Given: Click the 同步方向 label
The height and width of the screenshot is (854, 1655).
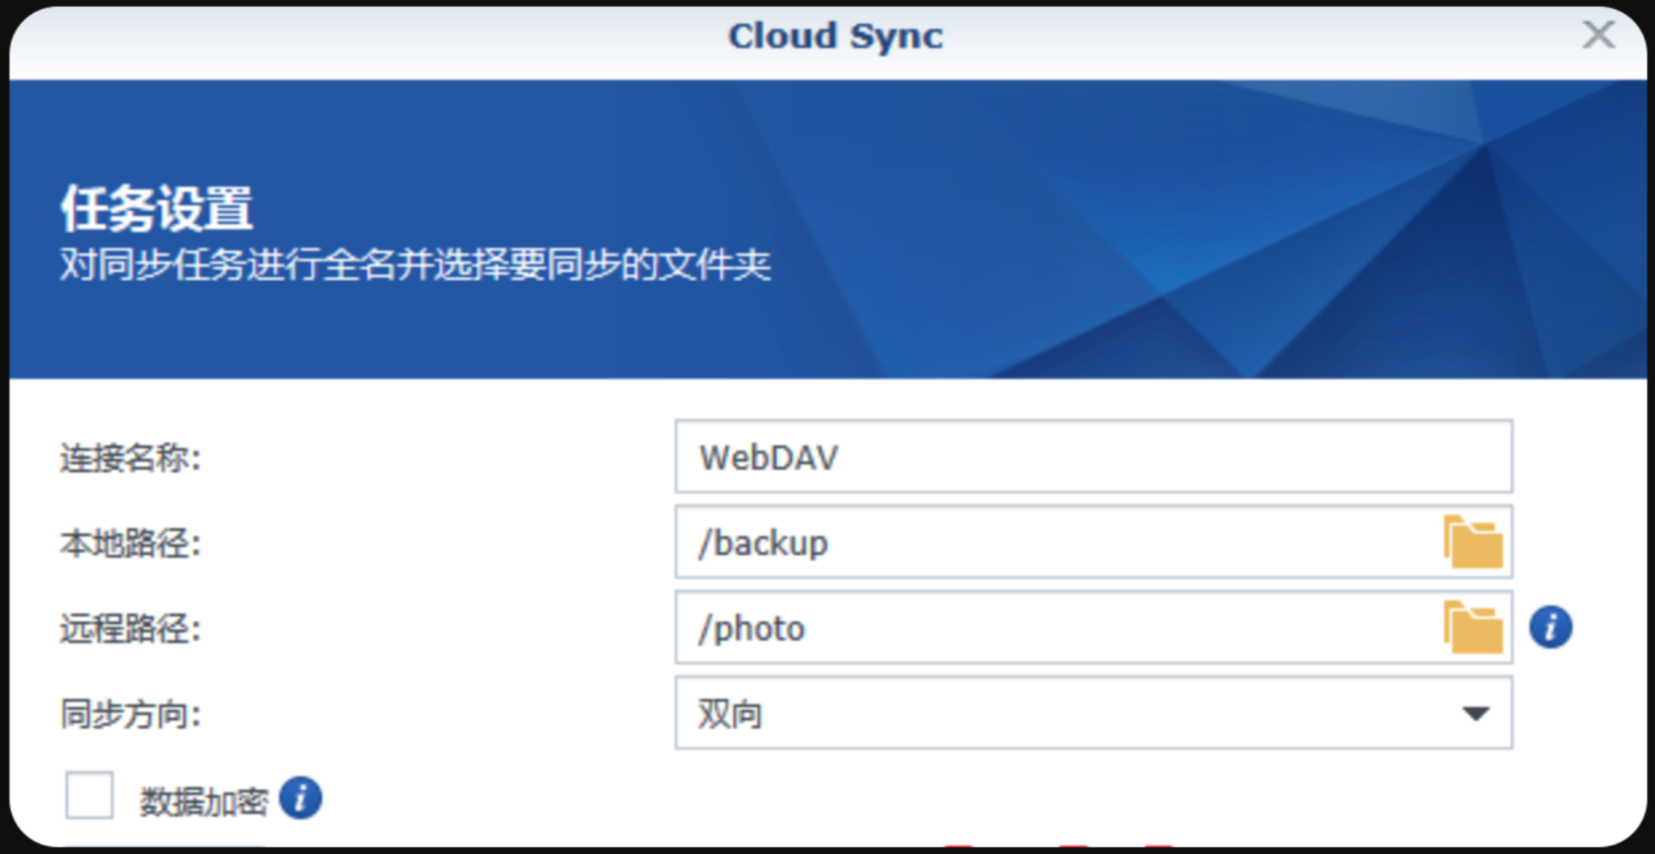Looking at the screenshot, I should click(x=130, y=715).
